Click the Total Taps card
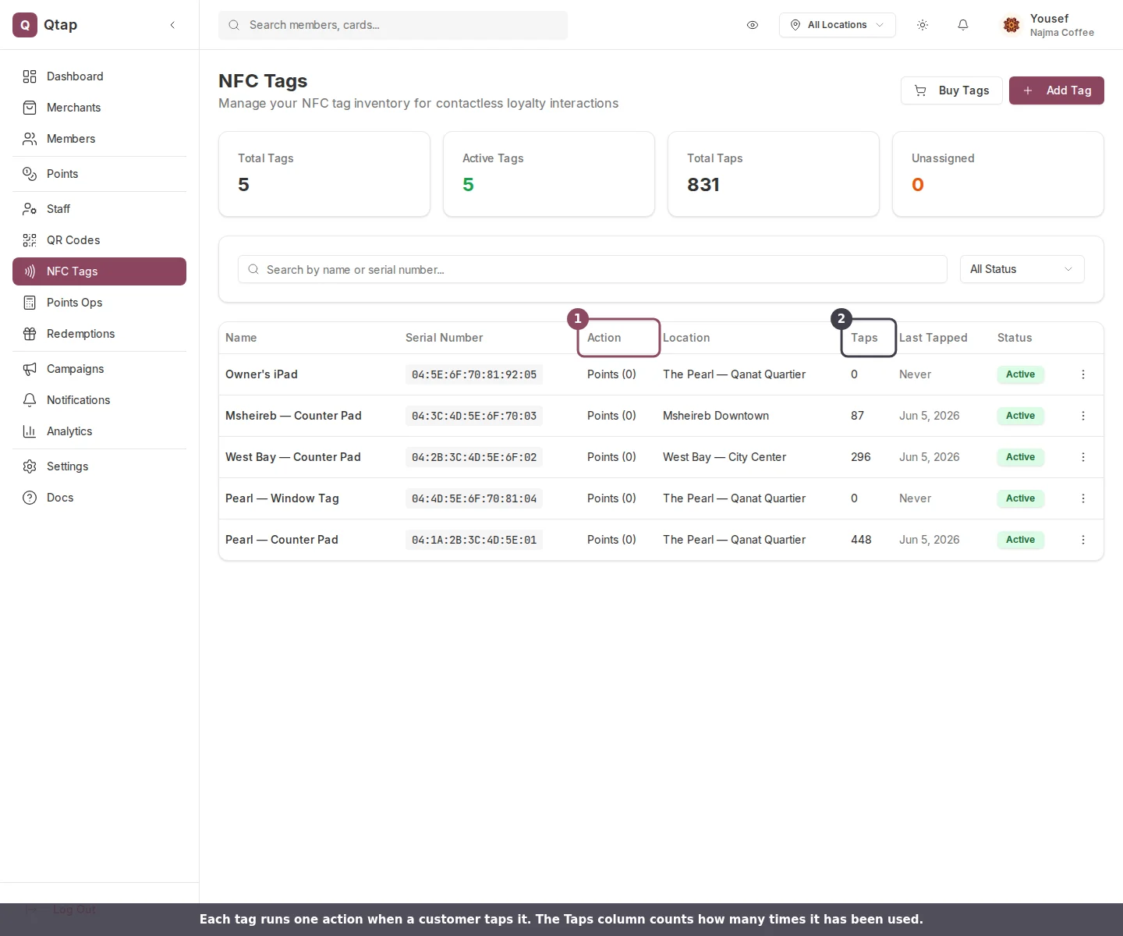This screenshot has width=1123, height=936. (x=774, y=174)
